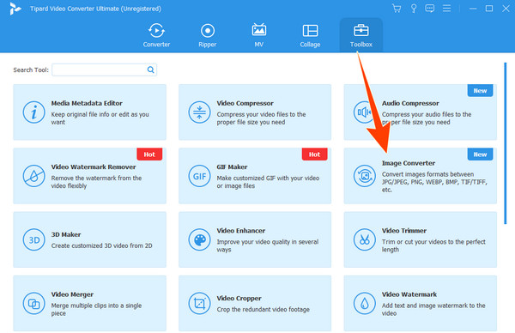Open the shopping cart purchase icon
This screenshot has width=515, height=333.
397,9
